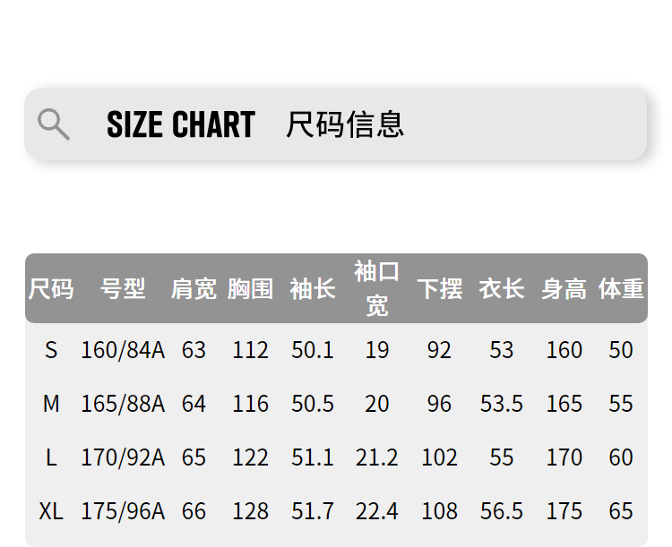Image resolution: width=672 pixels, height=547 pixels.
Task: Select the 身高 column header
Action: point(564,289)
